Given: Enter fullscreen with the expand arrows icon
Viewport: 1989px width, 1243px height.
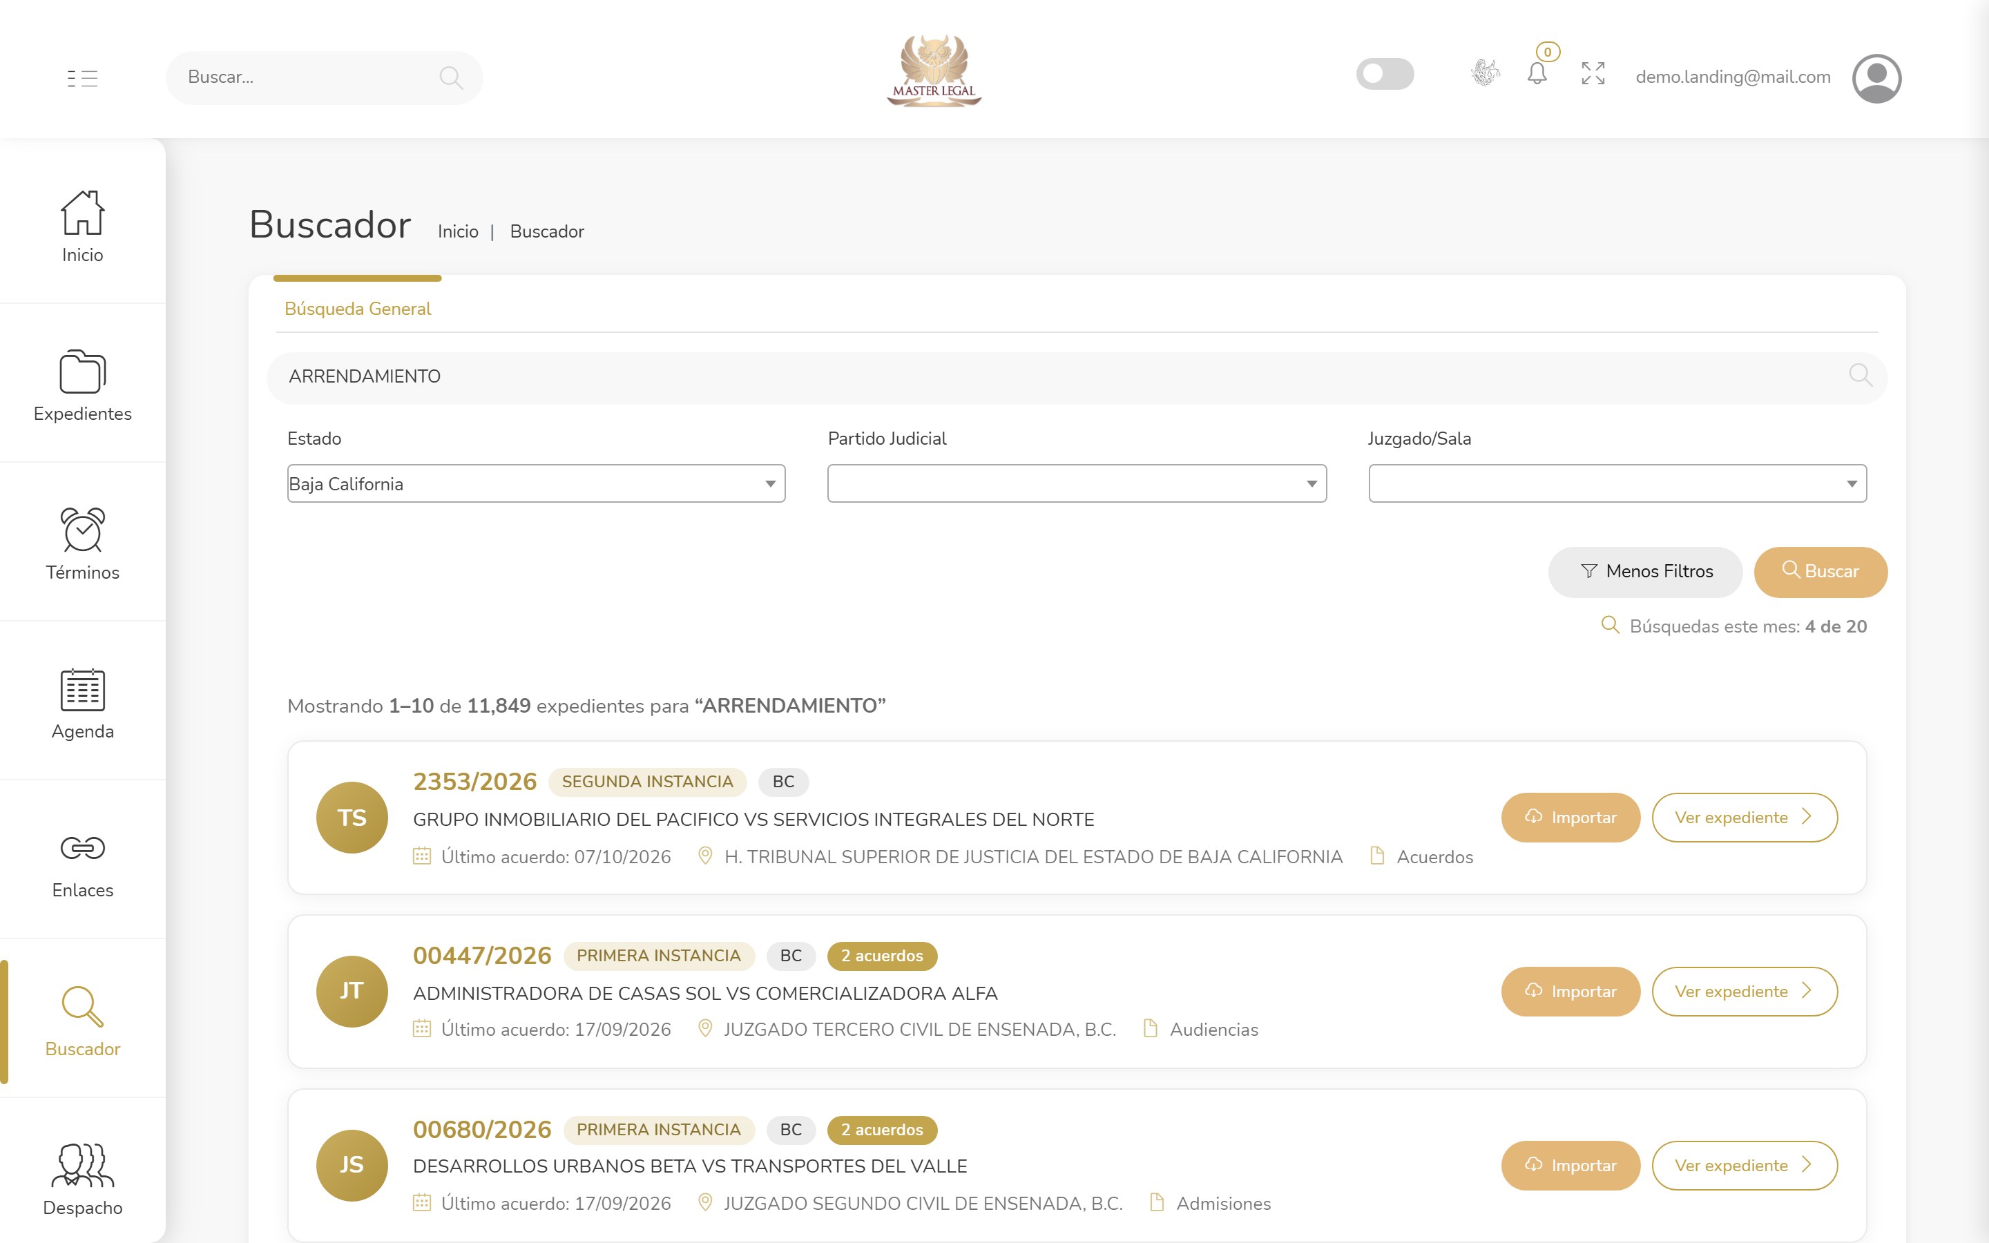Looking at the screenshot, I should click(x=1593, y=74).
